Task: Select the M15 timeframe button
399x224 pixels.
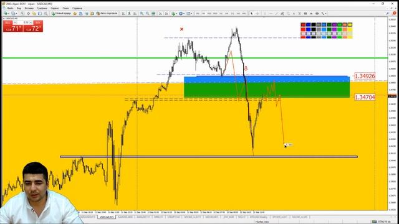Action: click(209, 13)
